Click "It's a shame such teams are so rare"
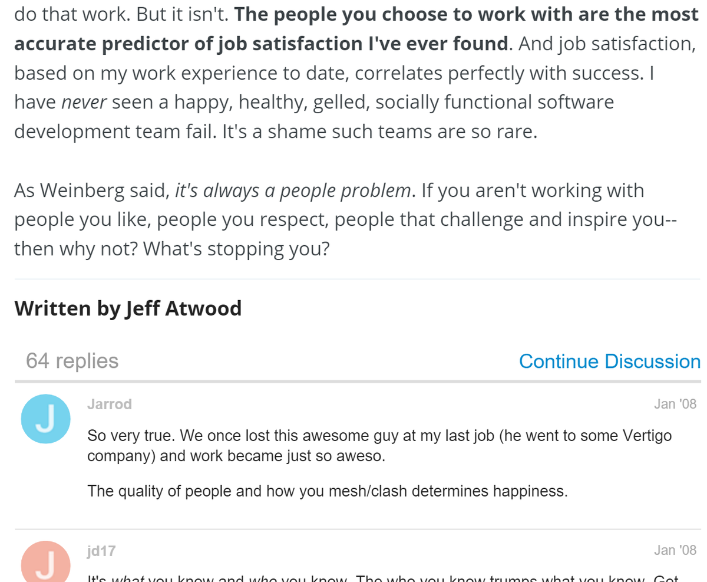 (379, 131)
